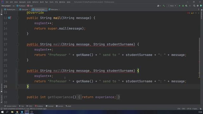
Task: Switch to the User.java tab
Action: (25, 9)
